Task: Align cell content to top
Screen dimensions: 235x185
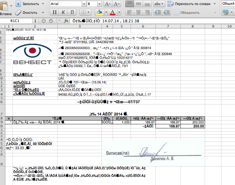Action: point(130,4)
